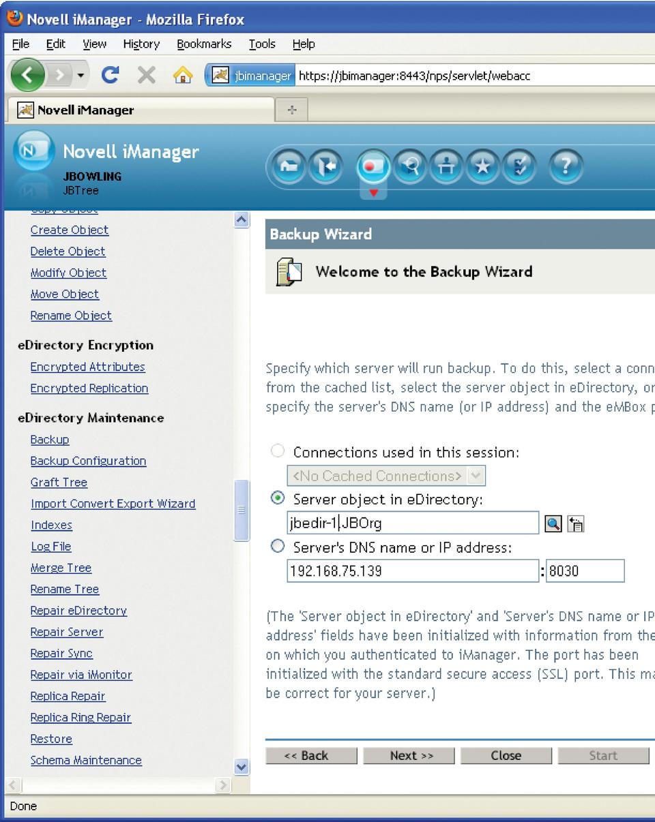This screenshot has width=655, height=822.
Task: Open the Tools menu
Action: pyautogui.click(x=261, y=44)
